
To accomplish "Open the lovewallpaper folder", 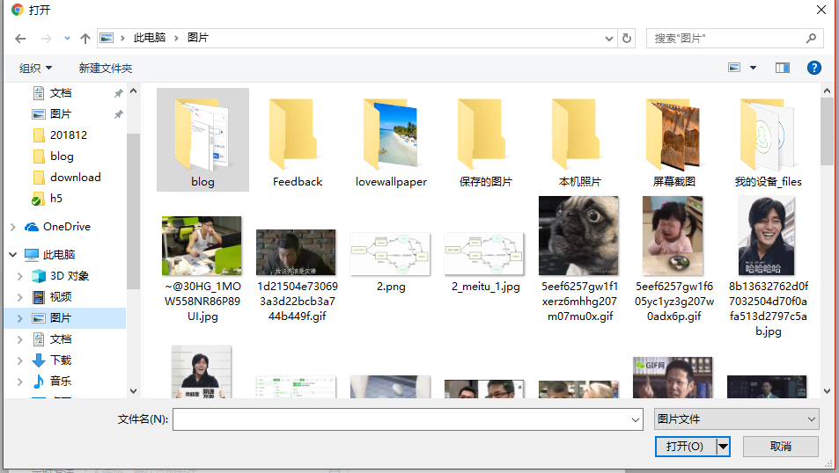I will coord(391,142).
